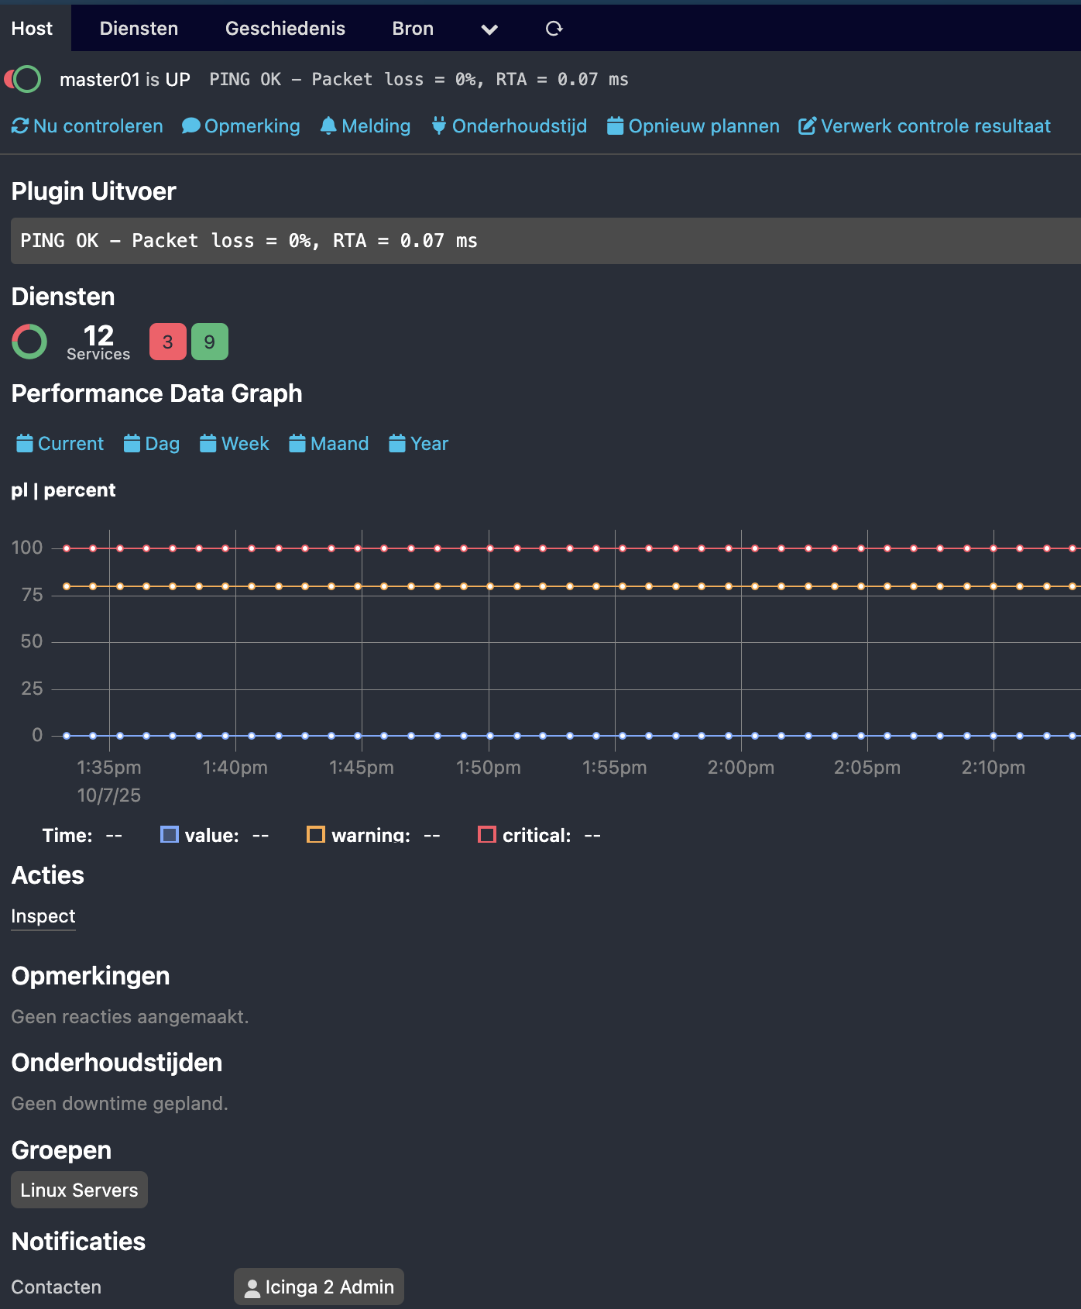Select the Week graph time range
Viewport: 1081px width, 1309px height.
(x=235, y=444)
